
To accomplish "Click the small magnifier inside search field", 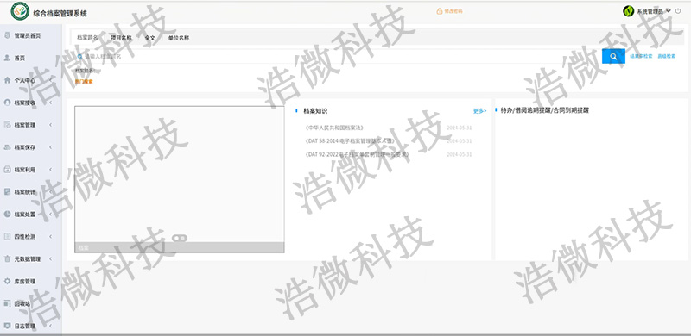I will click(79, 57).
